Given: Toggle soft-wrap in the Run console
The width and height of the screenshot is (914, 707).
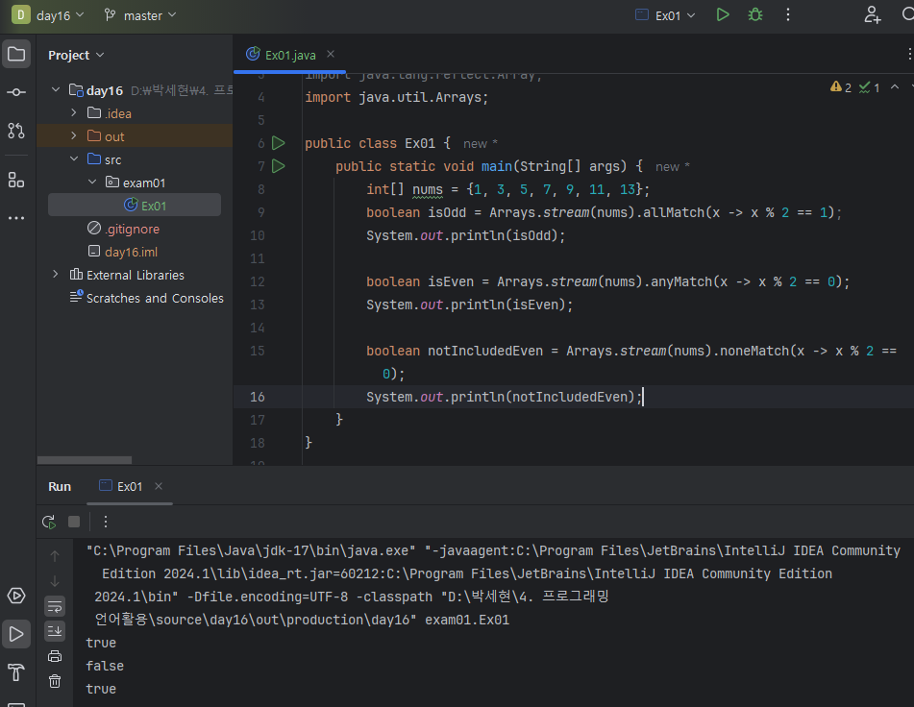Looking at the screenshot, I should [55, 606].
